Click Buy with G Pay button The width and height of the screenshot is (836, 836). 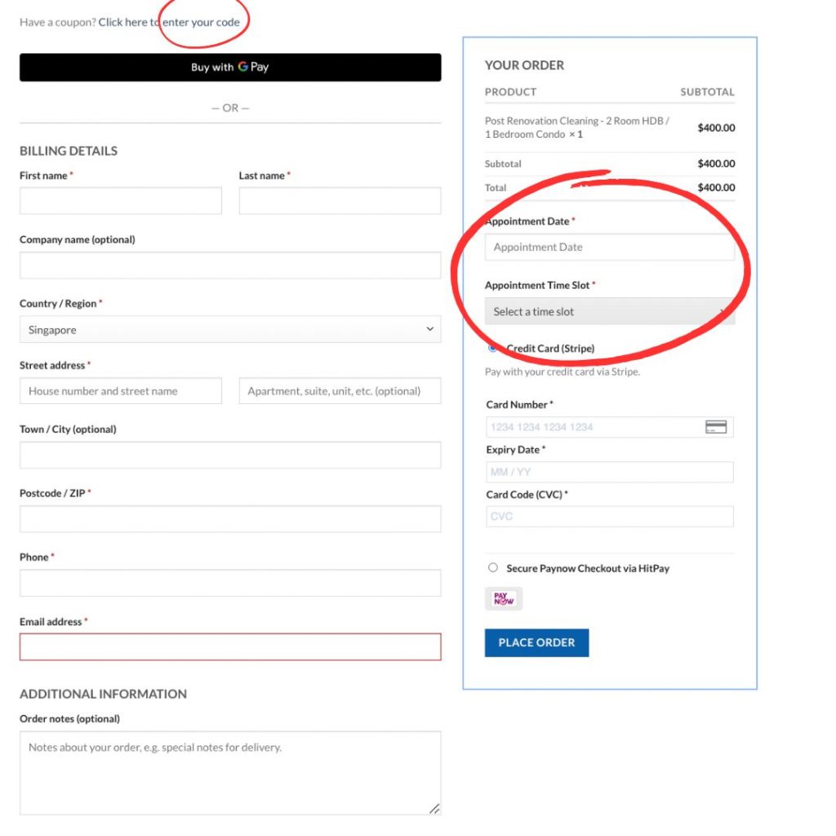[x=230, y=67]
